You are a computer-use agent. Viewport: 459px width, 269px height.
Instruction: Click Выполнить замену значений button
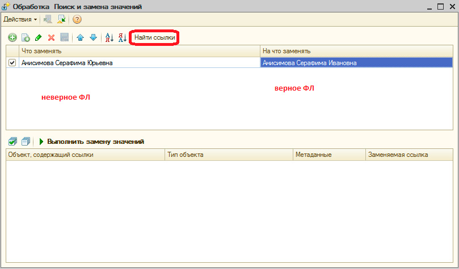[x=91, y=141]
